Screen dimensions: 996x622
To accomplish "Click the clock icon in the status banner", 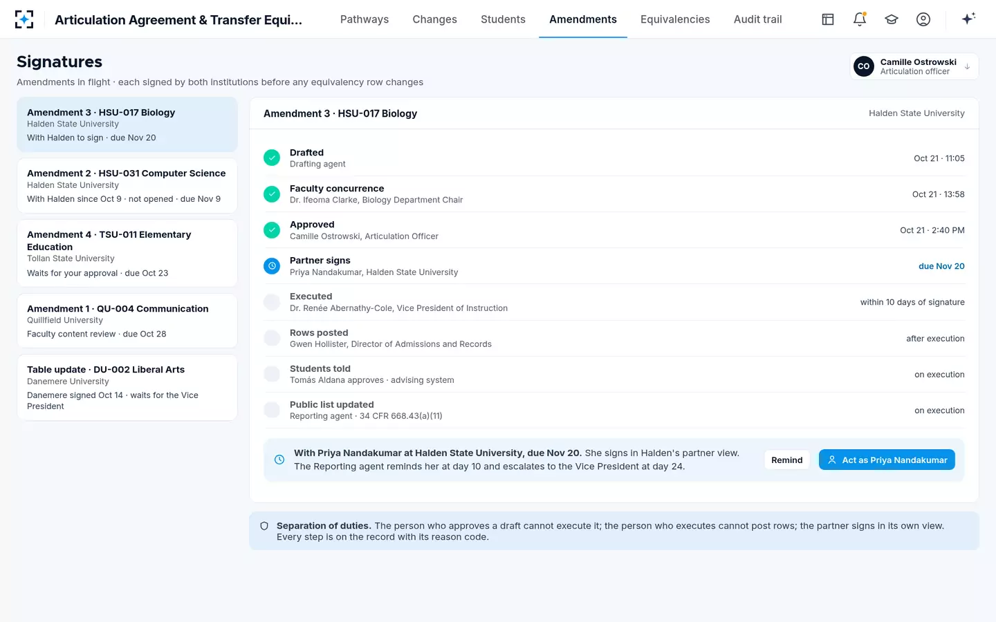I will coord(279,460).
